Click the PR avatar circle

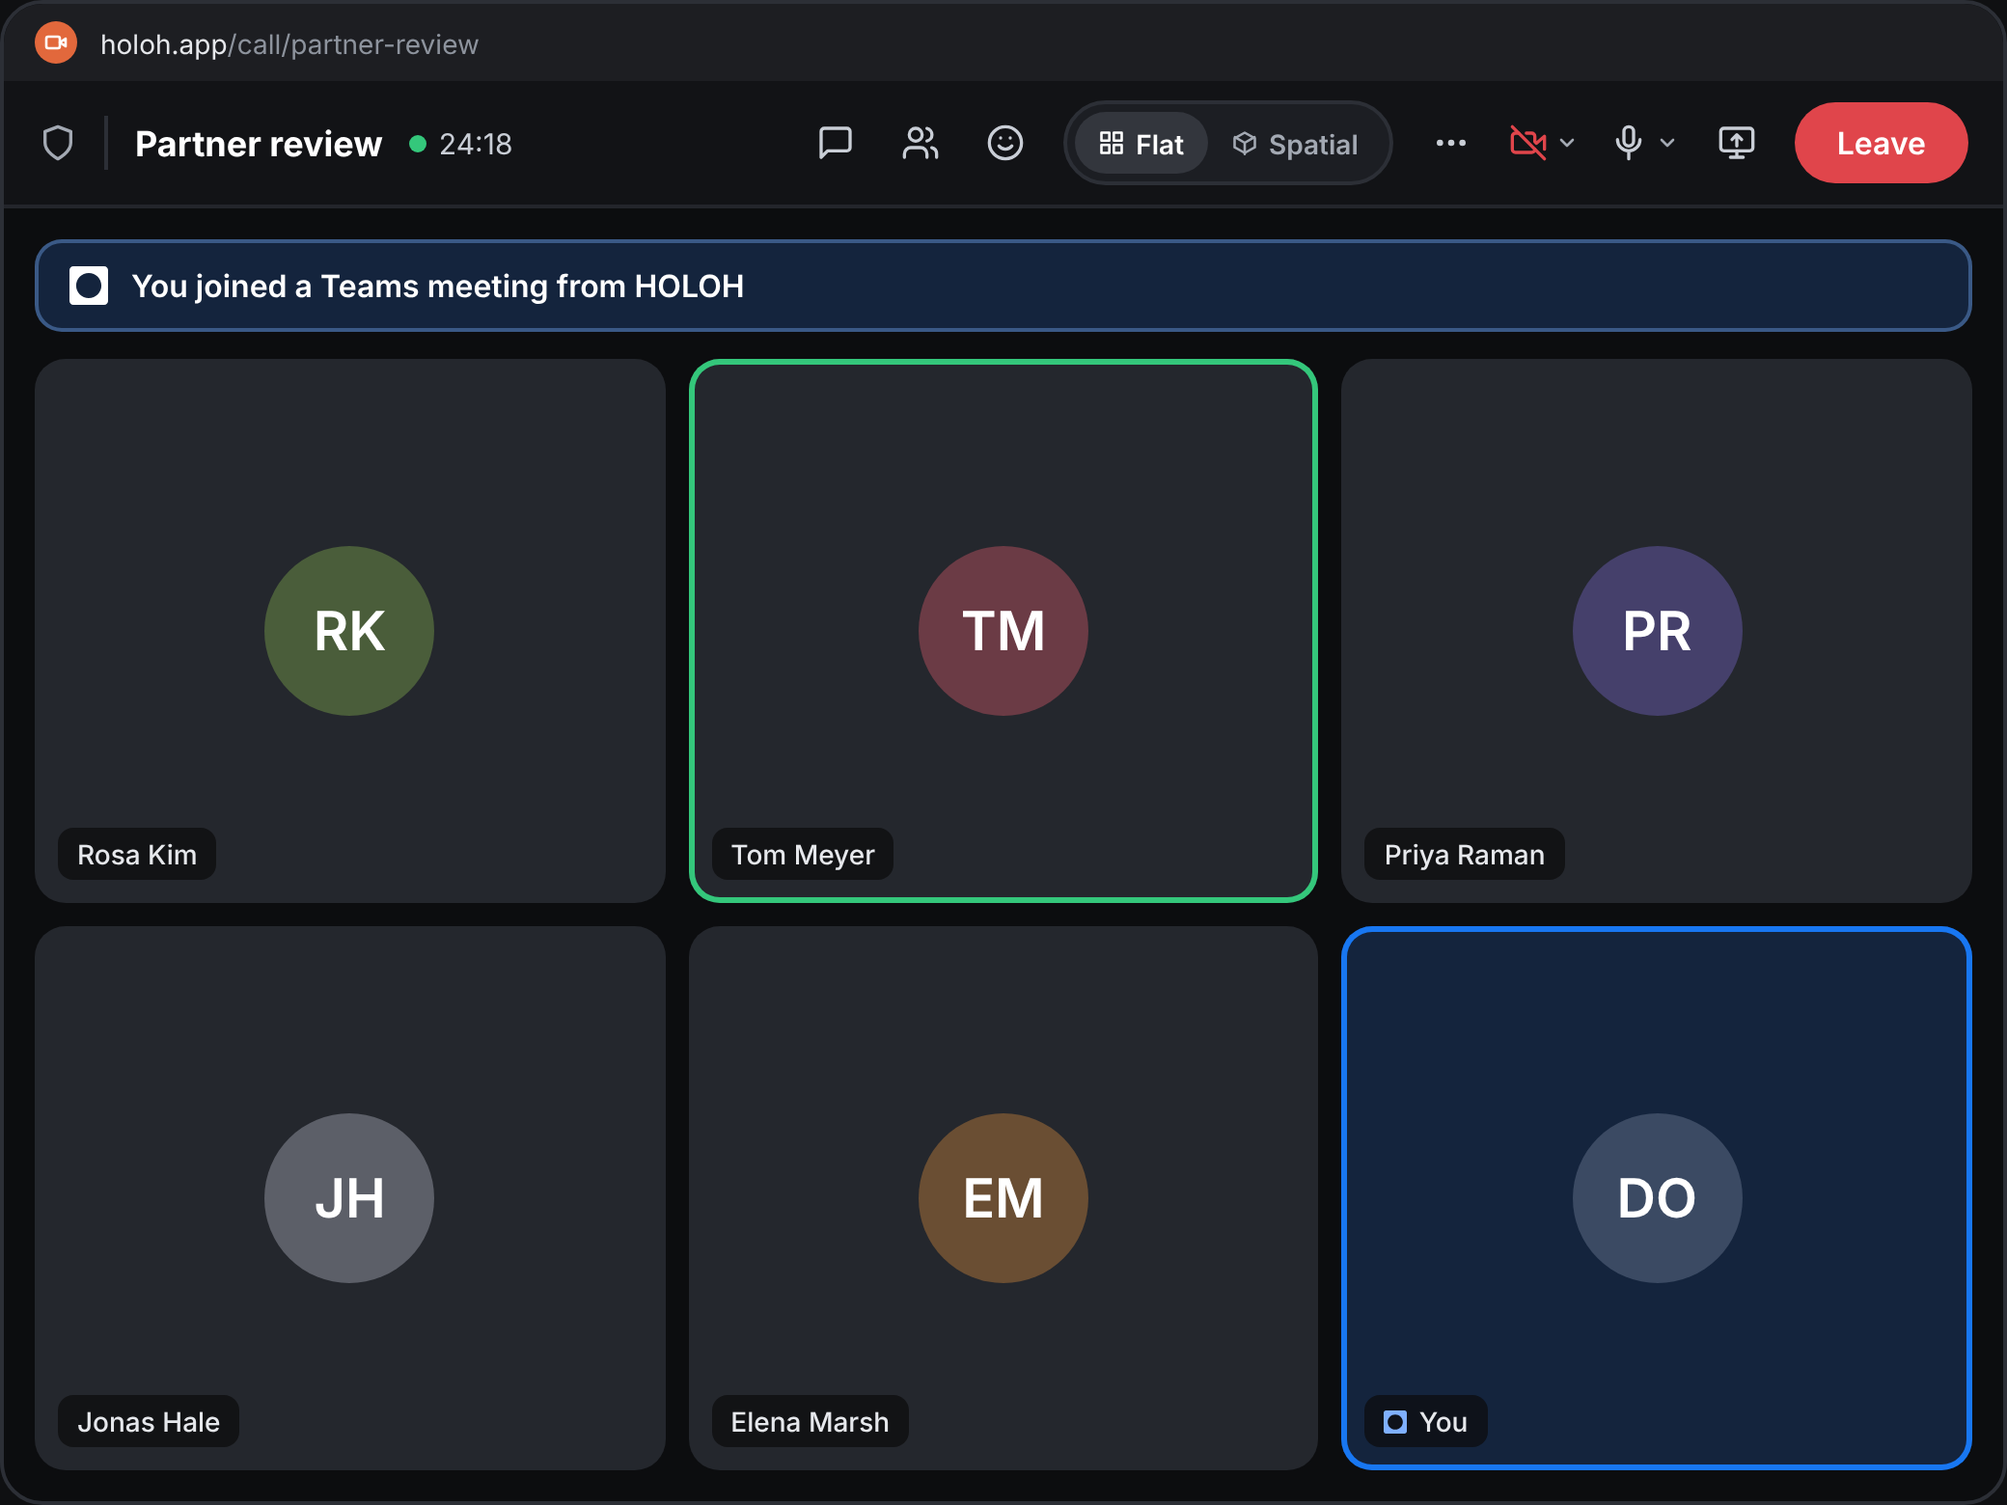pos(1657,631)
